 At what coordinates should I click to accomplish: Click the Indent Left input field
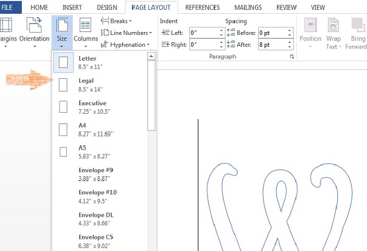(x=204, y=33)
